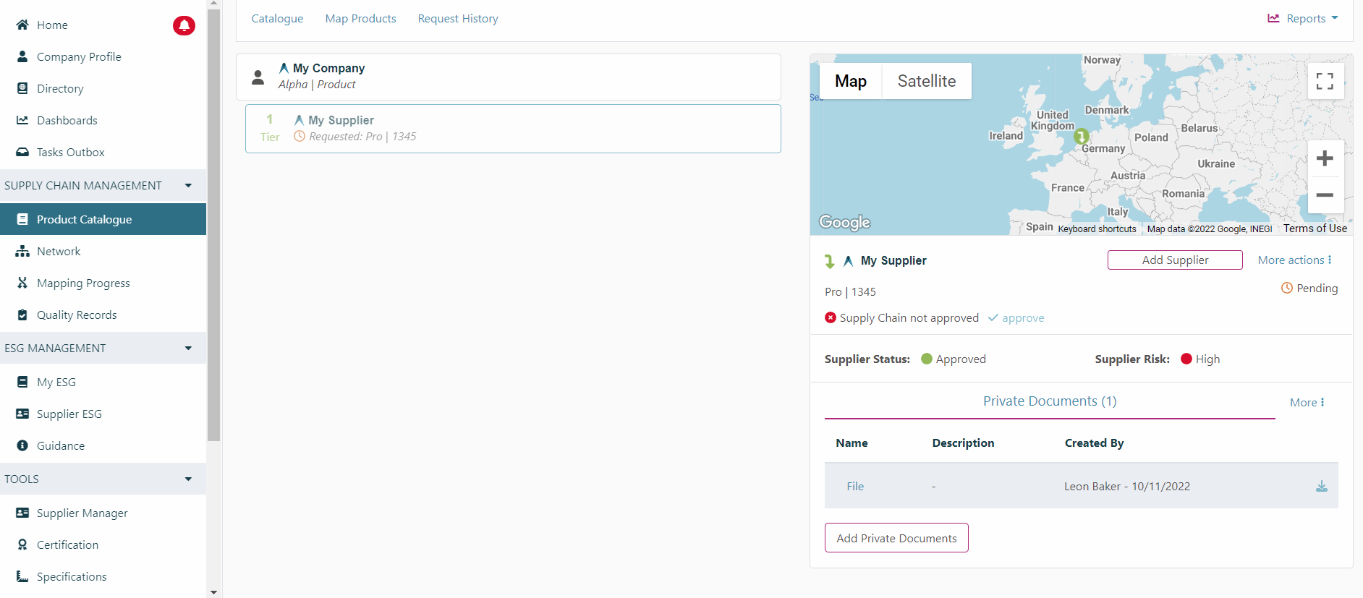Click Add Private Documents button
This screenshot has width=1363, height=598.
point(896,538)
